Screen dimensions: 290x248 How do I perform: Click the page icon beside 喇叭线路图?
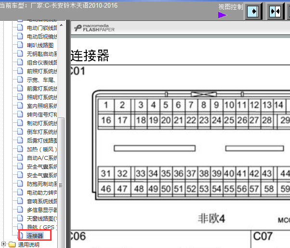[20, 45]
